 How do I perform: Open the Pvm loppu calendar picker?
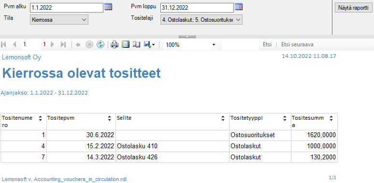pyautogui.click(x=239, y=7)
